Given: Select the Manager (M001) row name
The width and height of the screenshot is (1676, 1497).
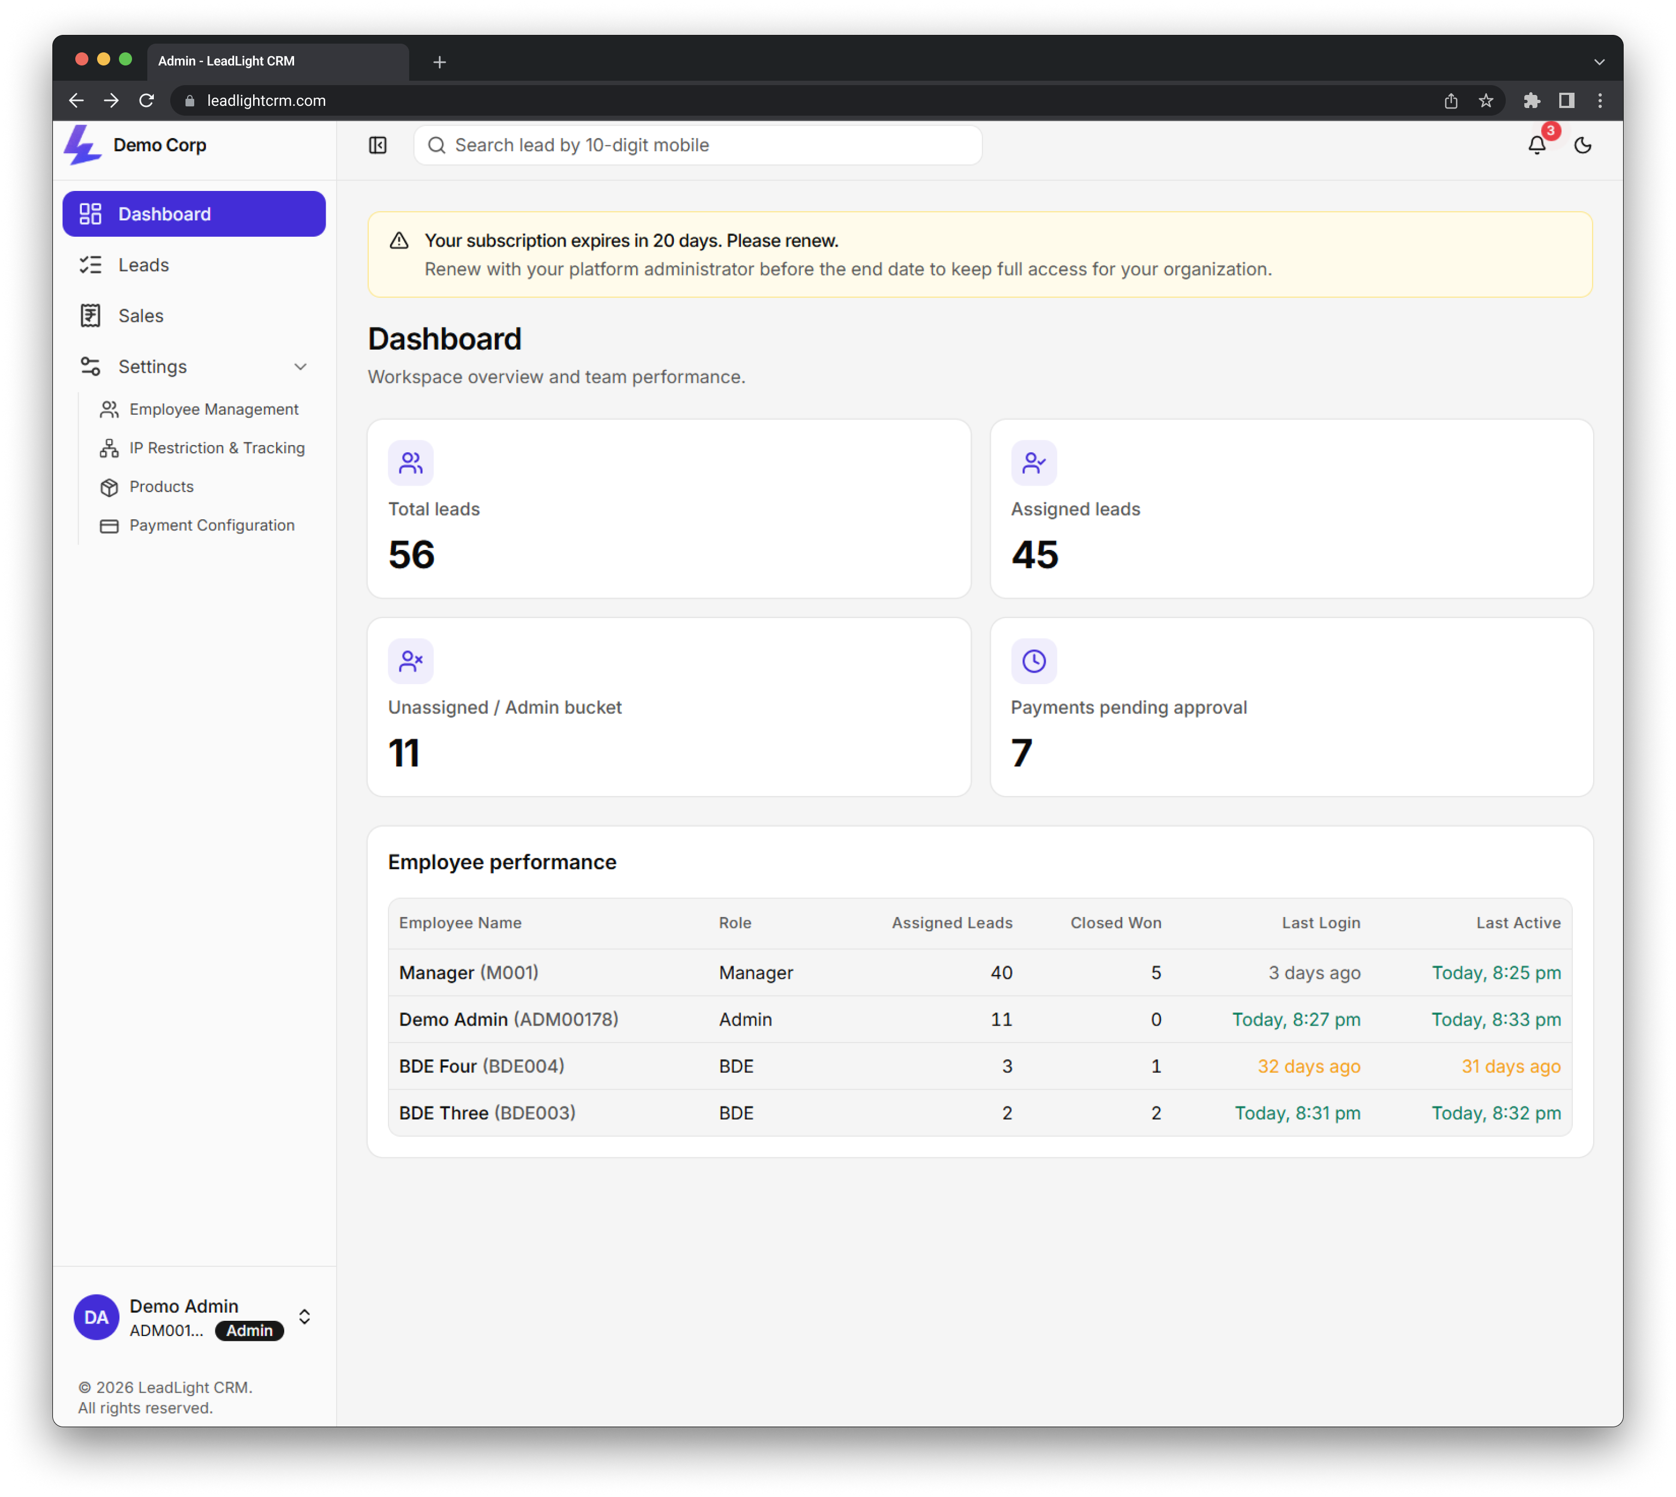Looking at the screenshot, I should coord(469,973).
